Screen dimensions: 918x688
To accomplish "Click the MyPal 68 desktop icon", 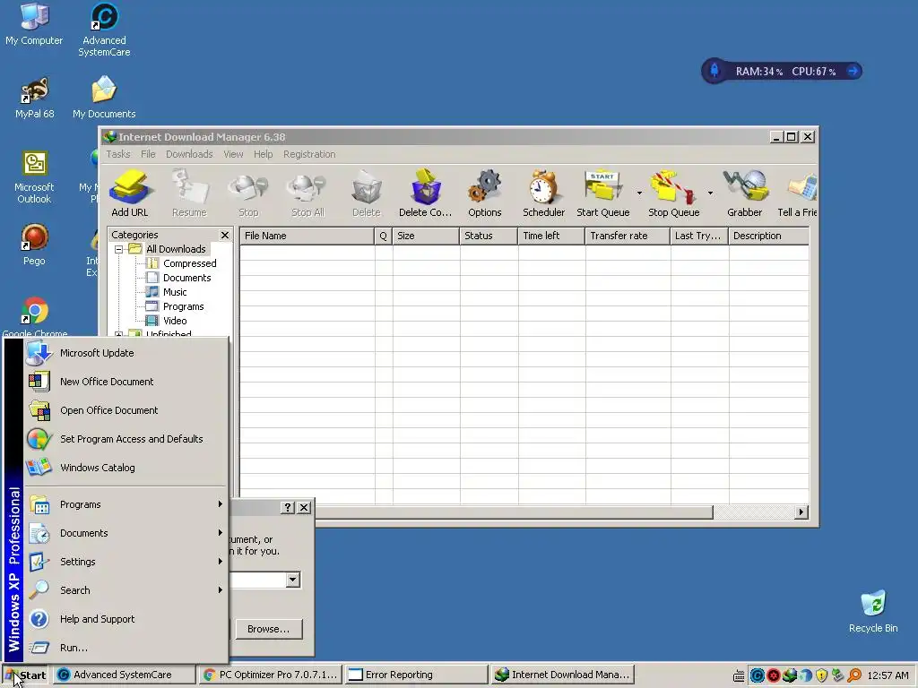I will click(35, 97).
